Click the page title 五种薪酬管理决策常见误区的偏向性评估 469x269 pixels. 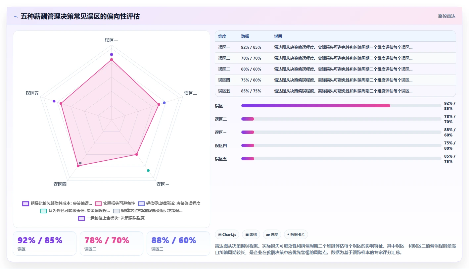pyautogui.click(x=80, y=16)
